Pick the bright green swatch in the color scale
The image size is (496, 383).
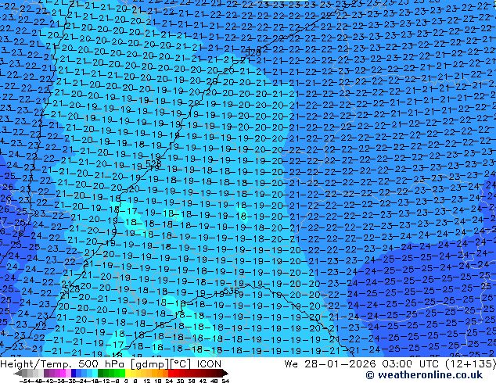click(x=122, y=373)
